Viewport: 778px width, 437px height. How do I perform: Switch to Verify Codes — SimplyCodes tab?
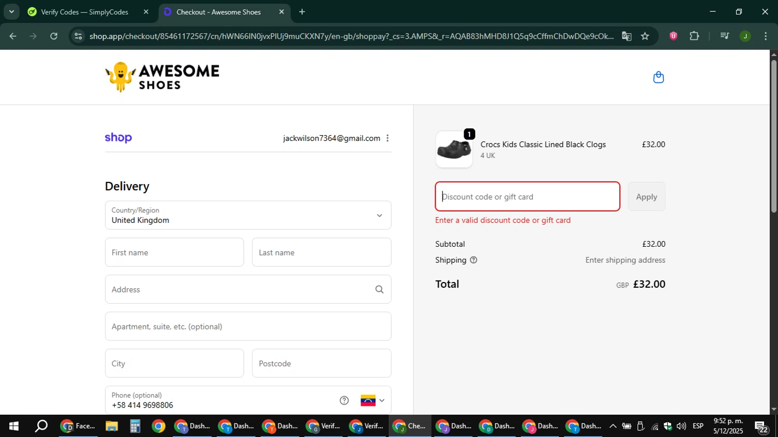pos(85,12)
